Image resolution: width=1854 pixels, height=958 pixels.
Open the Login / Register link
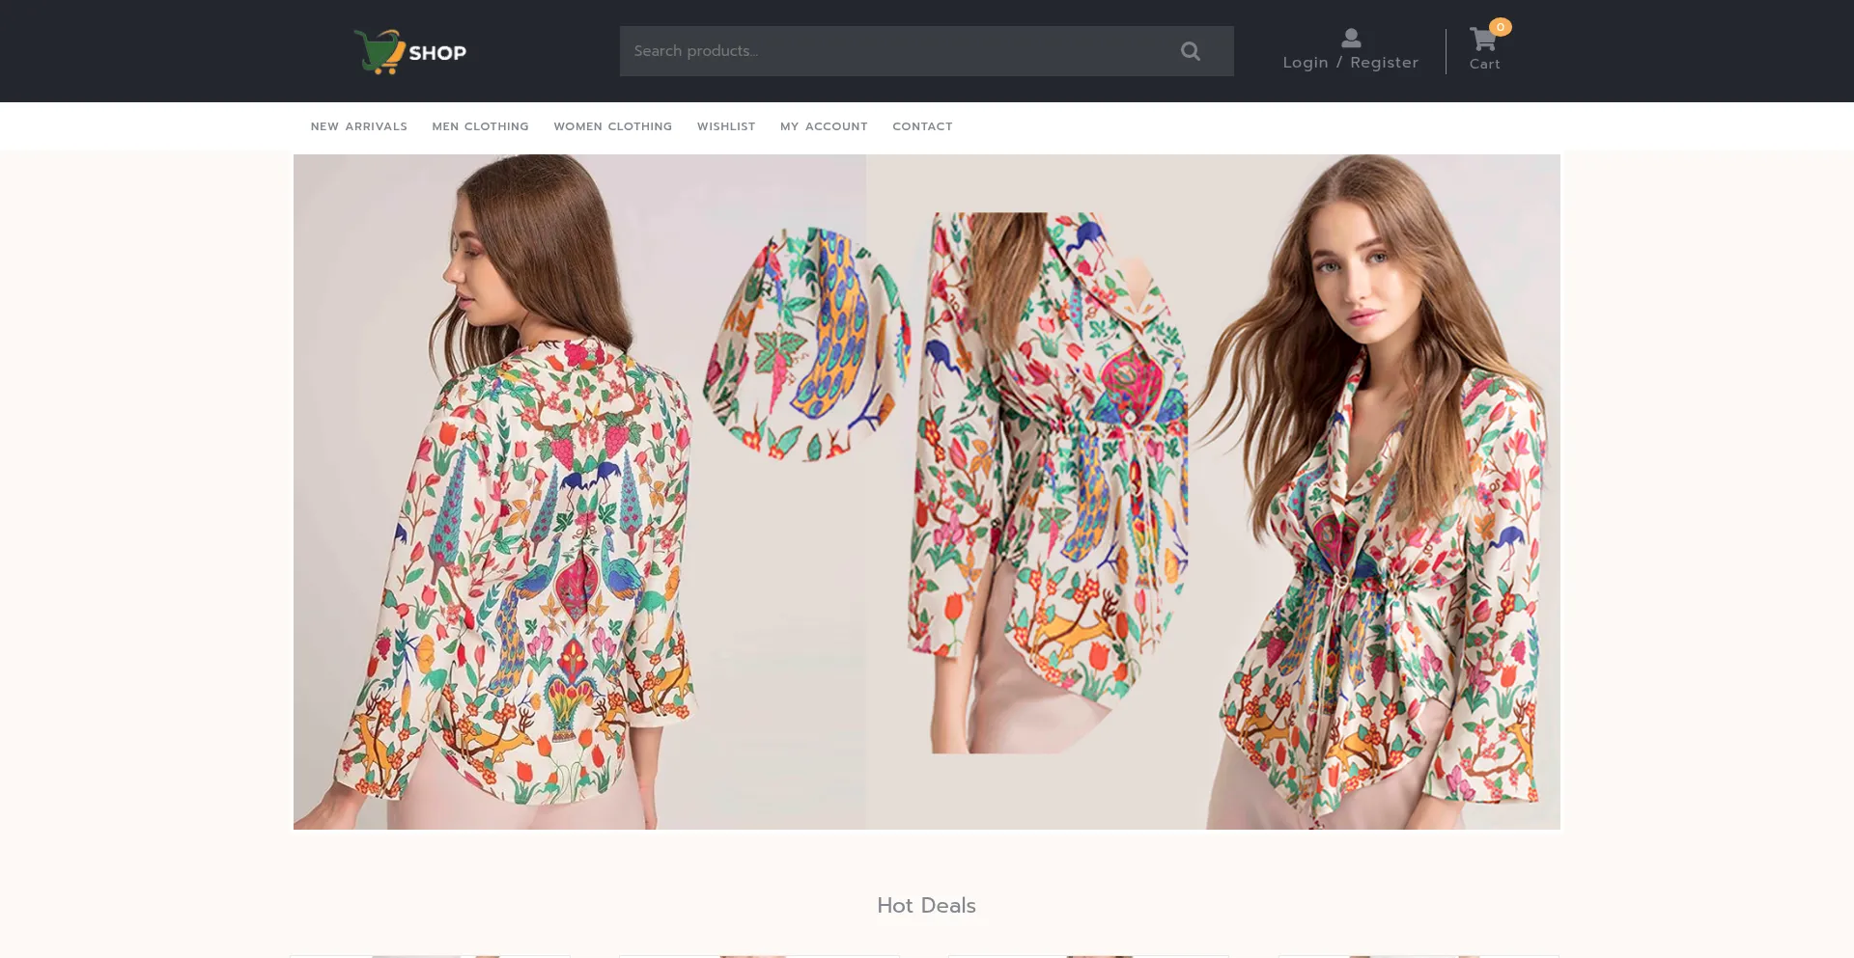tap(1350, 63)
